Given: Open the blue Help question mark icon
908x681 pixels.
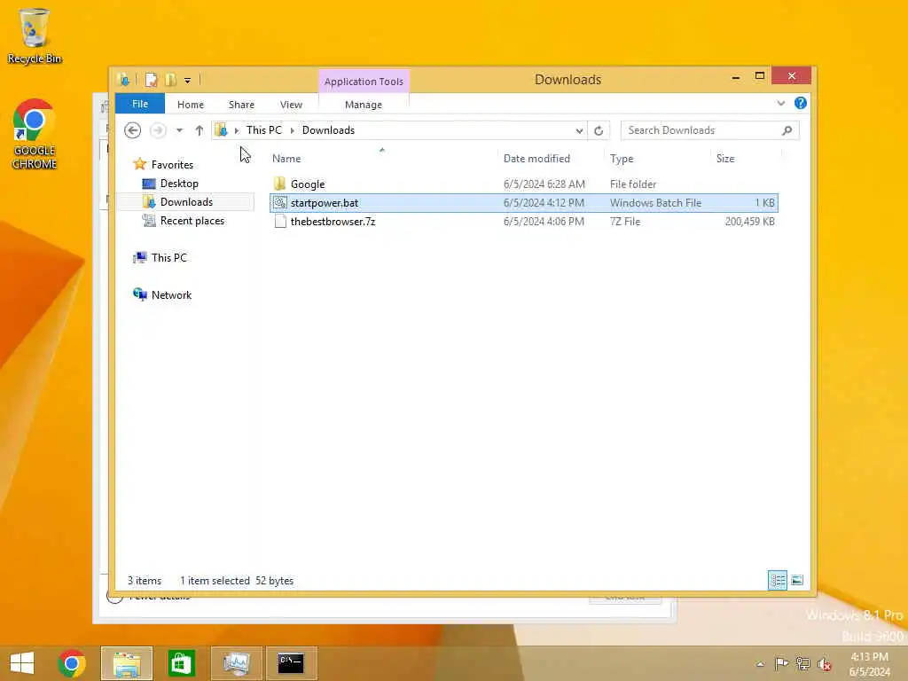Looking at the screenshot, I should (801, 103).
